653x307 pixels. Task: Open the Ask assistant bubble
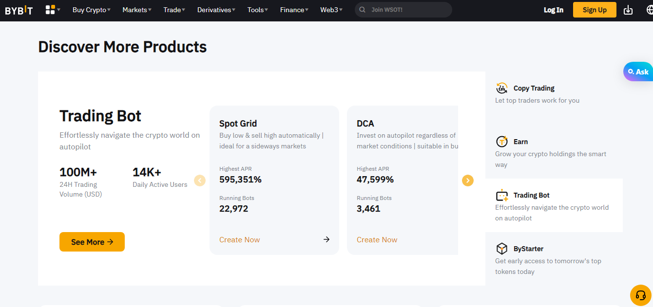(x=638, y=72)
